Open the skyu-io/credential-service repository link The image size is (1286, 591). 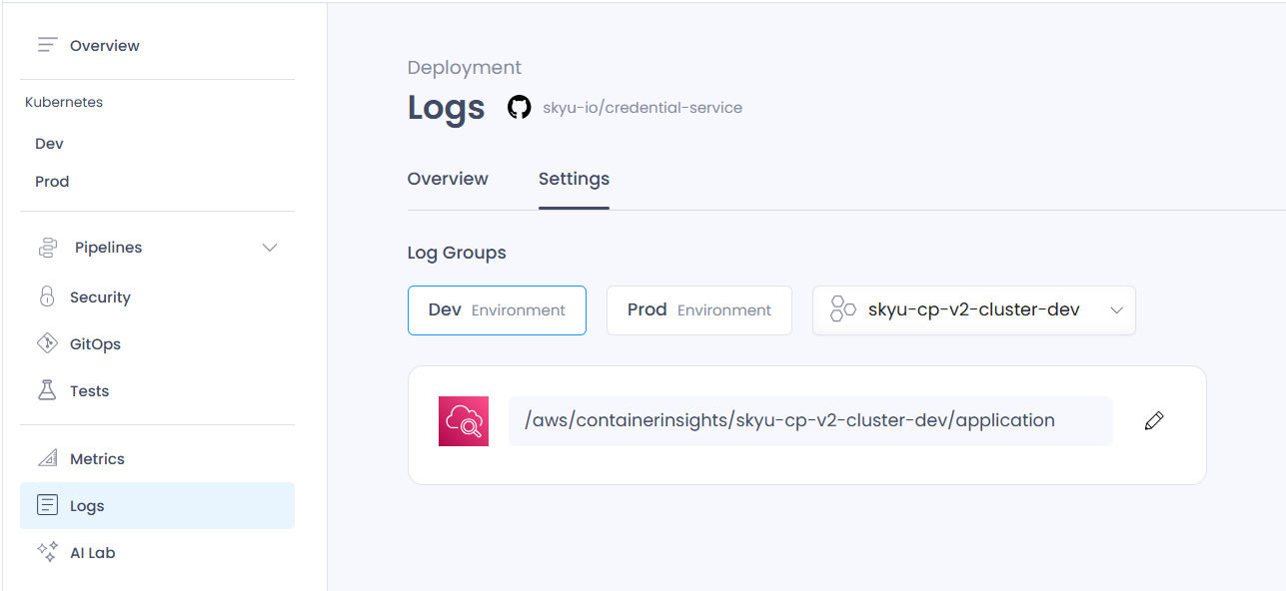click(x=643, y=107)
